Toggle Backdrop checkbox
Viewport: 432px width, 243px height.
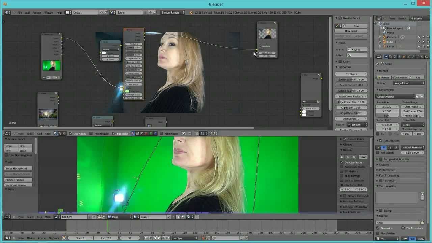click(114, 134)
